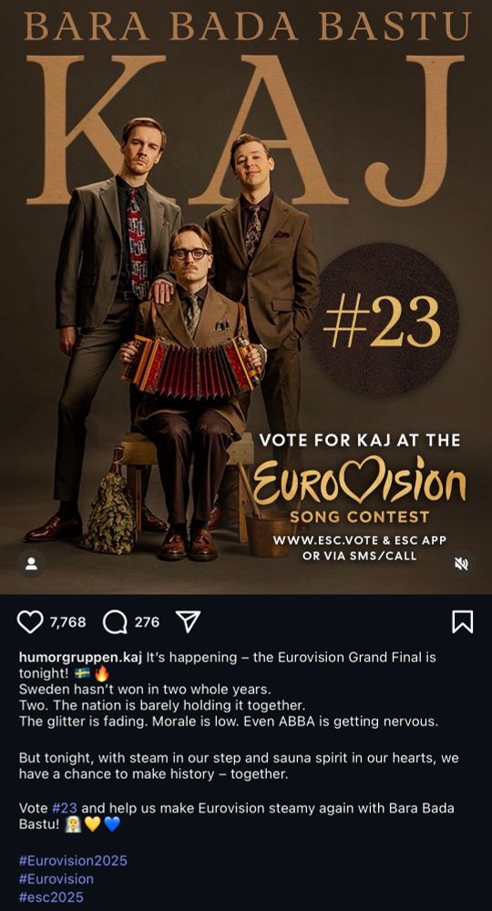492x911 pixels.
Task: Save the post with bookmark icon
Action: pos(462,621)
